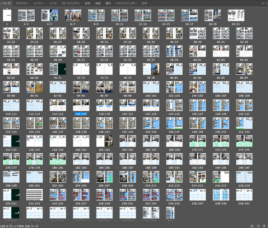
Task: Select spread 162-163 thumbnail
Action: coord(105,141)
